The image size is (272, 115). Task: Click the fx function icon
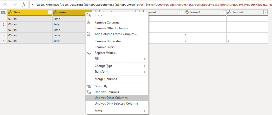coord(23,4)
